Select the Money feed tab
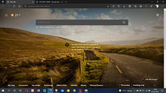The height and width of the screenshot is (93, 166). pyautogui.click(x=84, y=85)
